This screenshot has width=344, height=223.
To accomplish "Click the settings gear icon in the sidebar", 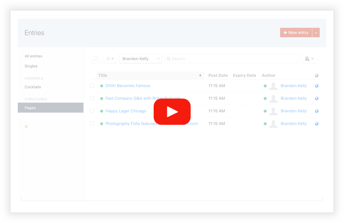I will (x=26, y=126).
